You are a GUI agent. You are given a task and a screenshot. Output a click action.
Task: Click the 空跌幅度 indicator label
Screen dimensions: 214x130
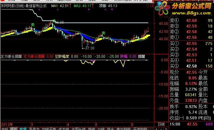point(62,56)
